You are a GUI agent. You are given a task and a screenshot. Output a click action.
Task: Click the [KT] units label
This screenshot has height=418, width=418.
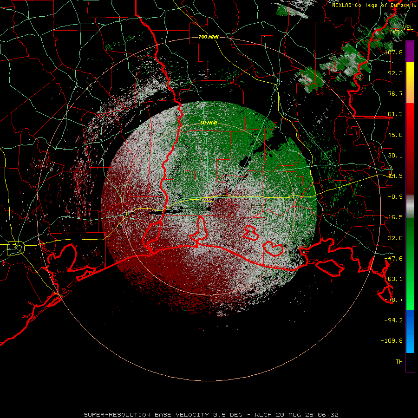click(x=397, y=33)
